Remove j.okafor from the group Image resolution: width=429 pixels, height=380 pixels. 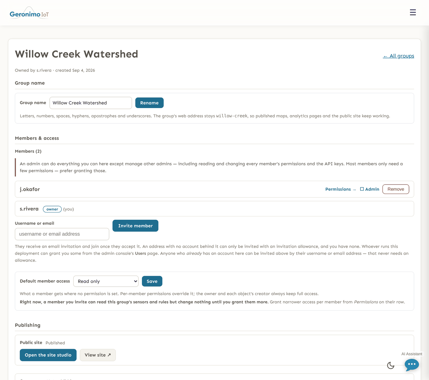[x=396, y=189]
